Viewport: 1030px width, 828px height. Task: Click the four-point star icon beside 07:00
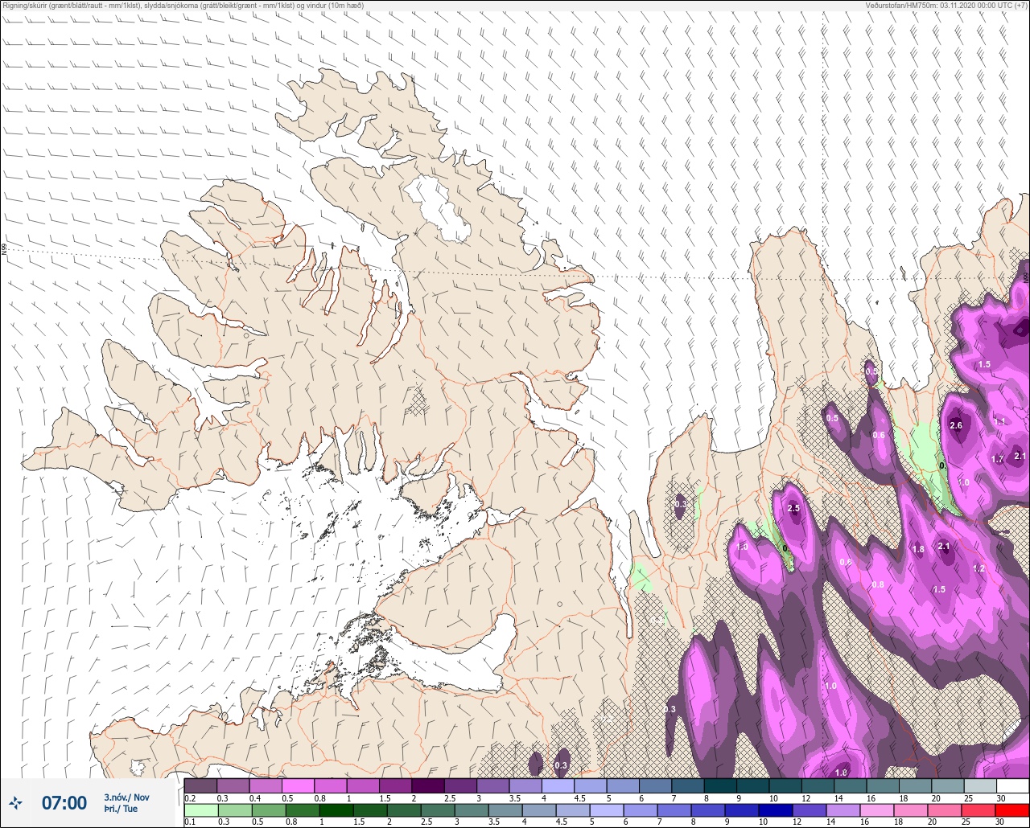coord(15,801)
